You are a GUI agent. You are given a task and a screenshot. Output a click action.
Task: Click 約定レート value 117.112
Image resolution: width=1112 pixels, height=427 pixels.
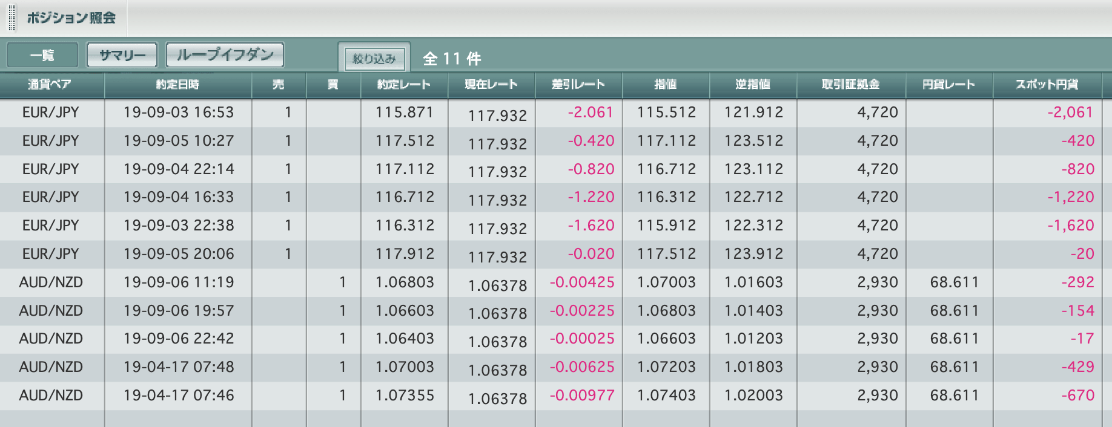coord(405,169)
